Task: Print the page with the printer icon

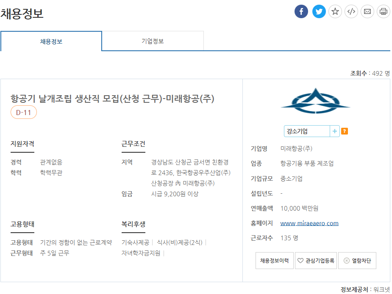Action: tap(383, 11)
